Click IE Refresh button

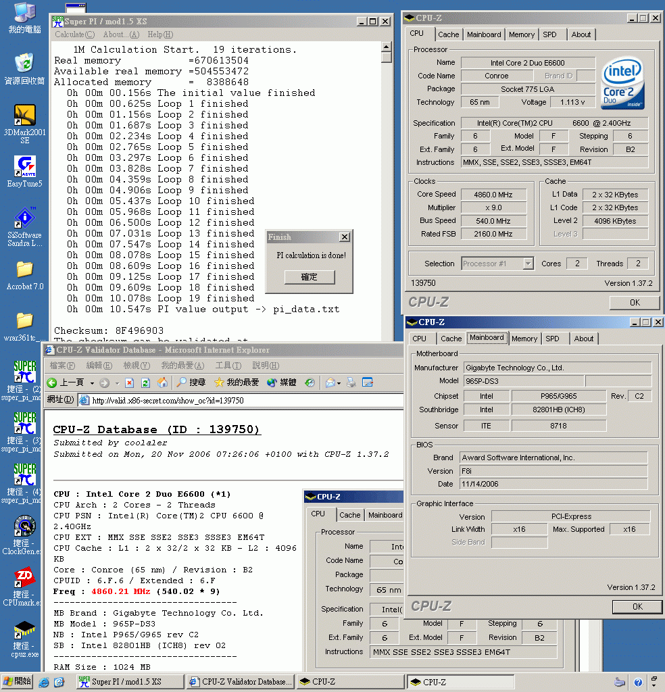pyautogui.click(x=145, y=382)
